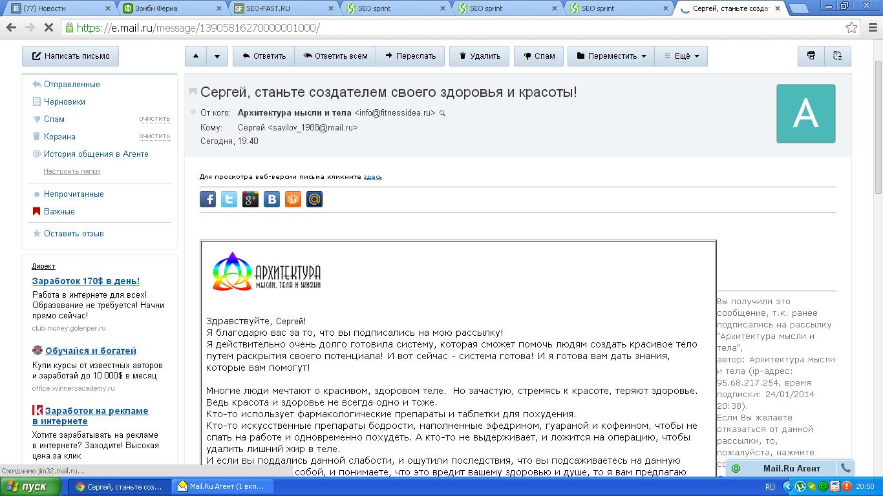The image size is (883, 496).
Task: Open the web version via здесь link
Action: 373,176
